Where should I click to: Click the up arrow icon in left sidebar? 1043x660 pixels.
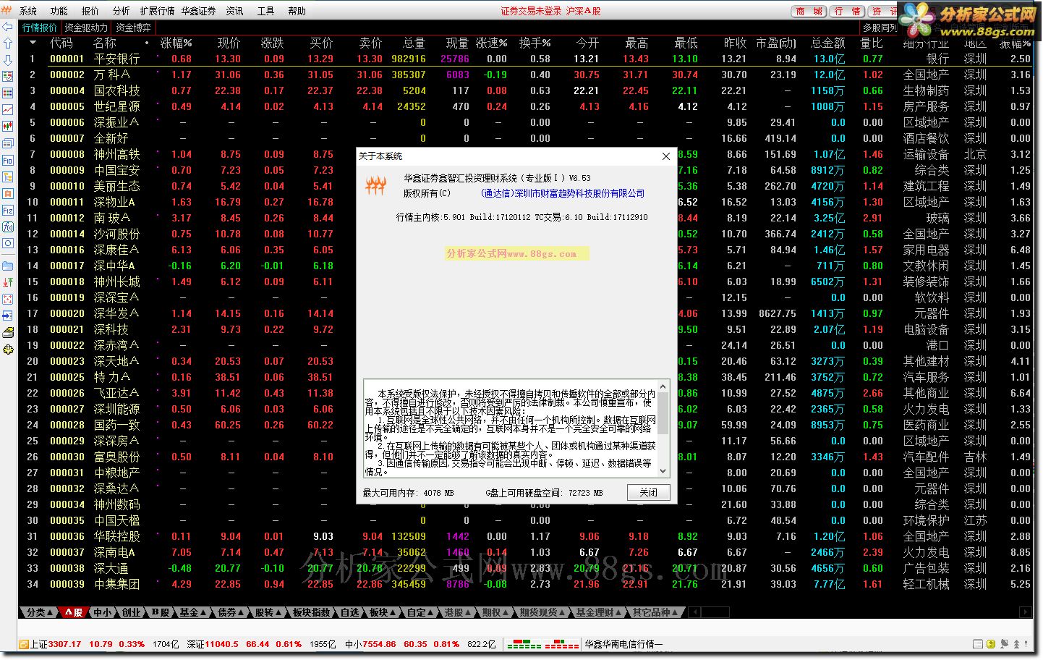(x=8, y=43)
